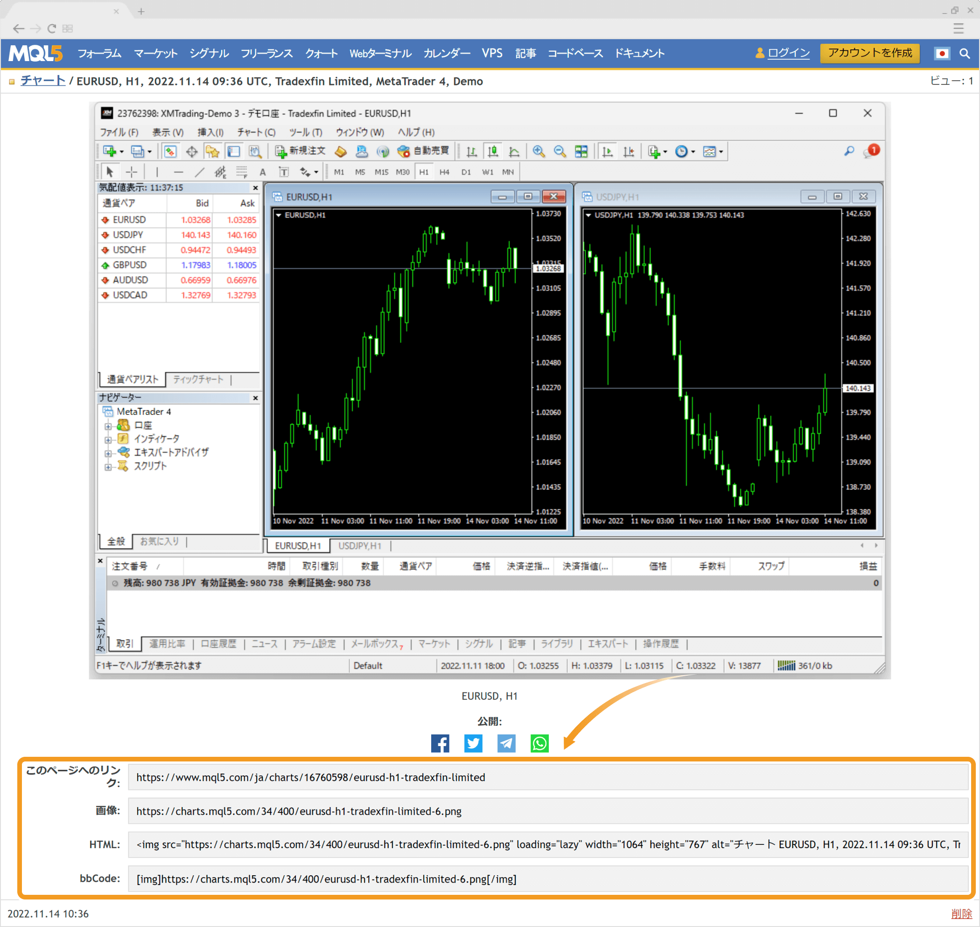Viewport: 980px width, 927px height.
Task: Open the チャート (C) menu
Action: 256,132
